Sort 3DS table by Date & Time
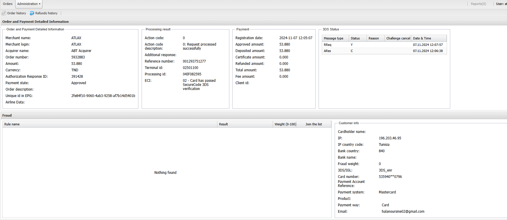 pos(422,38)
